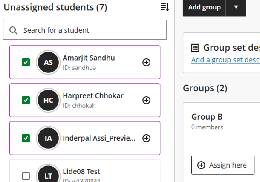Click the IA avatar of Inderpal Assi
This screenshot has width=260, height=182.
coord(48,138)
